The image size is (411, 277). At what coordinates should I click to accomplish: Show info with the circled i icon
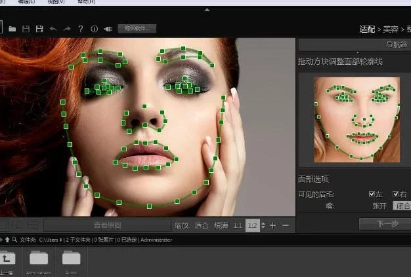(x=94, y=29)
